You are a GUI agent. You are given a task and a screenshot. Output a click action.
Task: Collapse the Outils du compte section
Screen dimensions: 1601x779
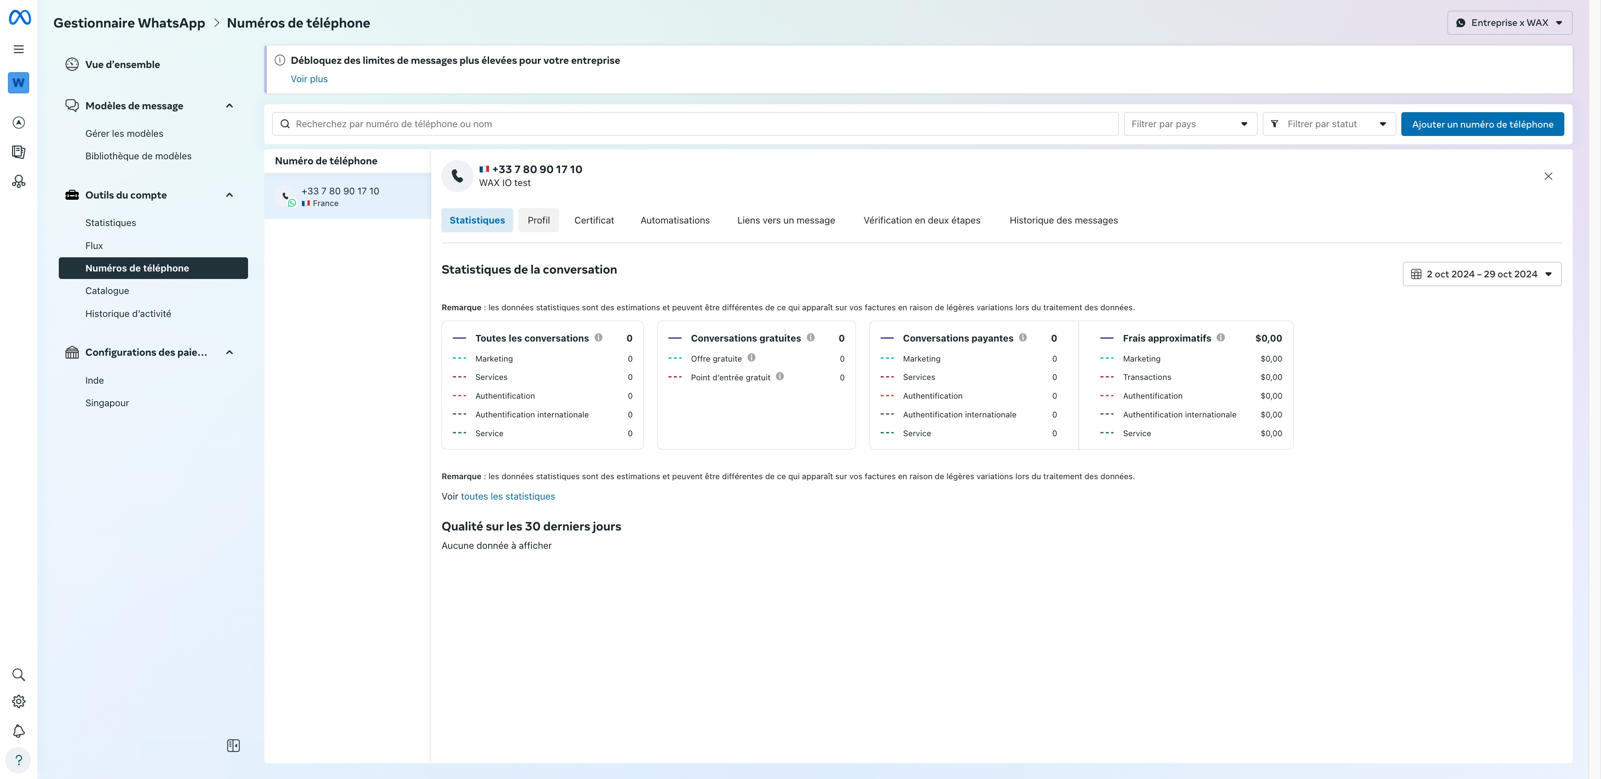click(x=229, y=195)
